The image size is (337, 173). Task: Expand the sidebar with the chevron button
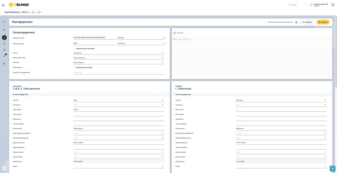pos(4,168)
